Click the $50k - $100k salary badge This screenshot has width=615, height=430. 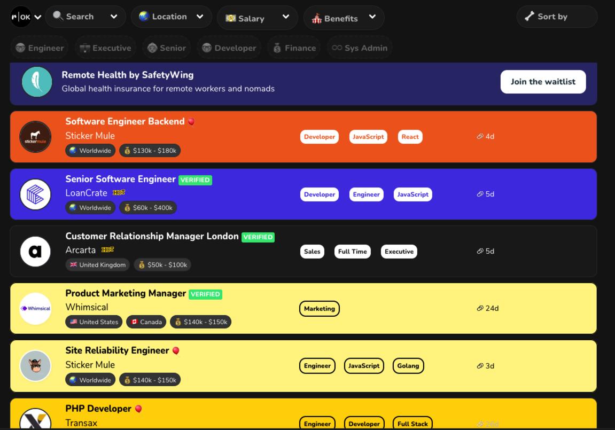162,265
